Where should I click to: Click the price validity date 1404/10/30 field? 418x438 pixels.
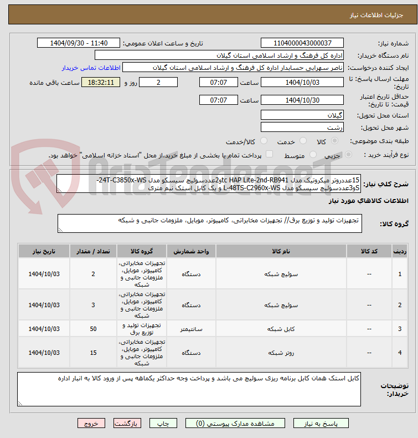click(x=302, y=100)
